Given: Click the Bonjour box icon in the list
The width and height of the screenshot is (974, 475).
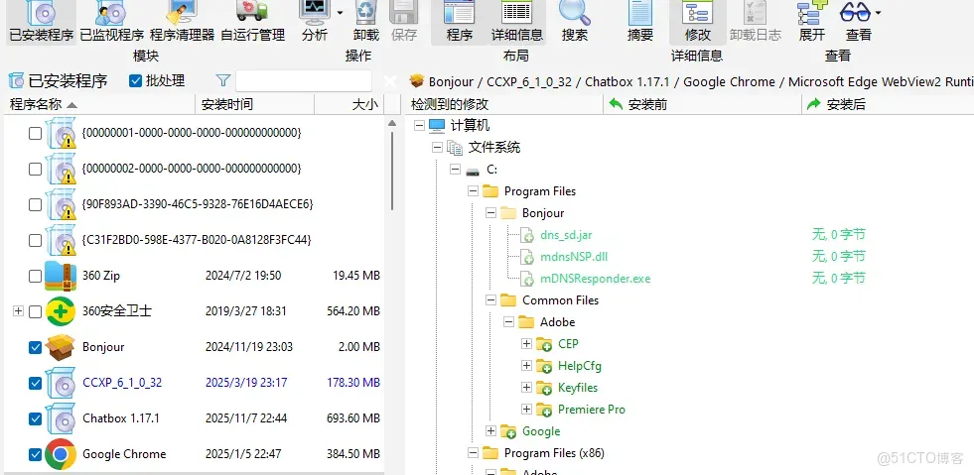Looking at the screenshot, I should pos(61,347).
